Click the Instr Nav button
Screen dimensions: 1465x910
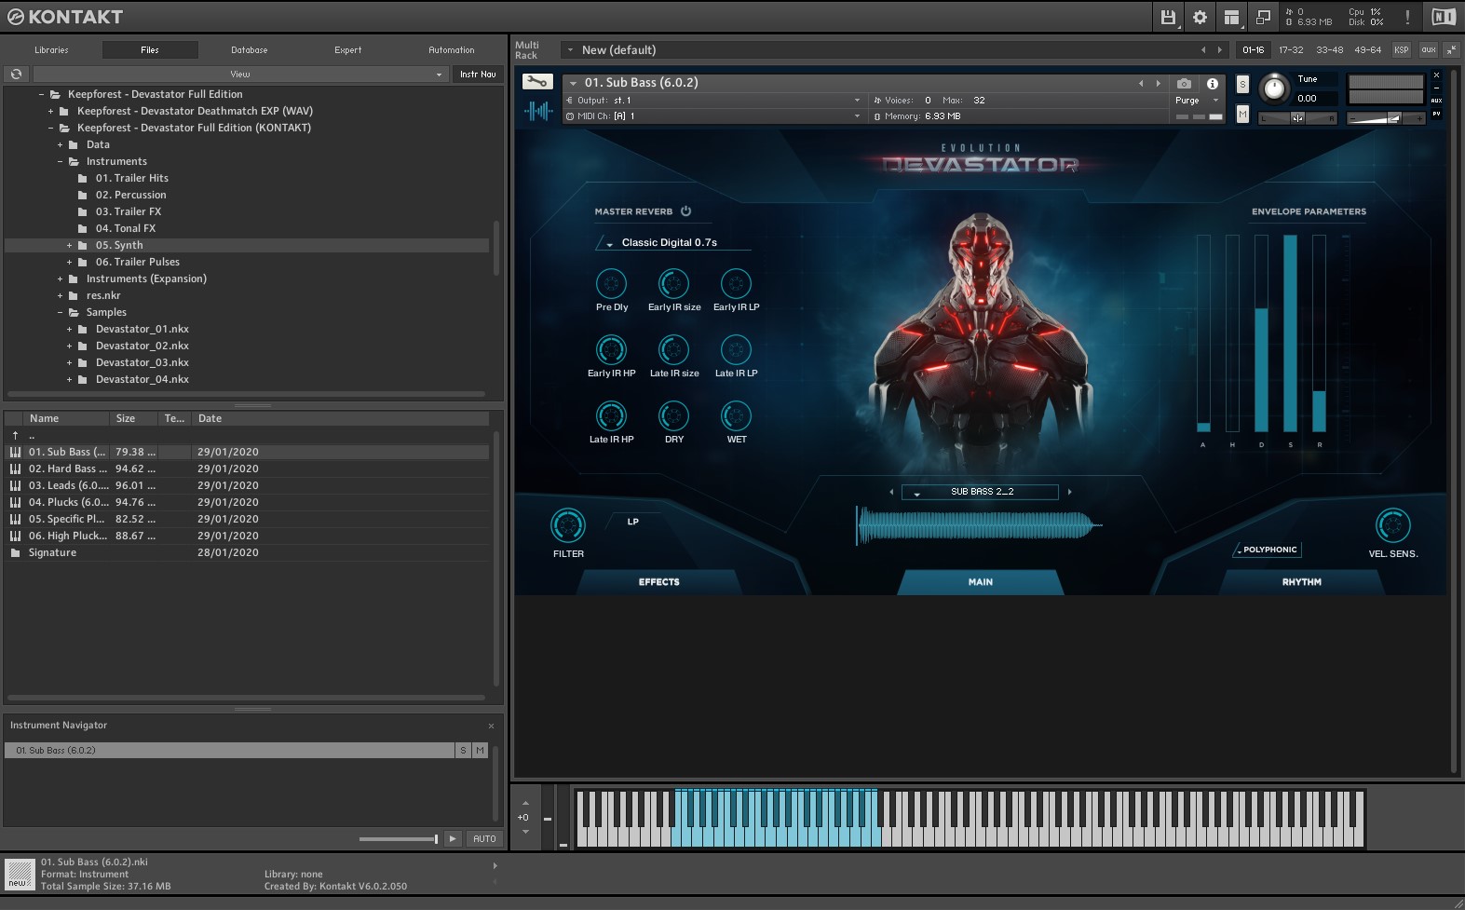[x=478, y=74]
